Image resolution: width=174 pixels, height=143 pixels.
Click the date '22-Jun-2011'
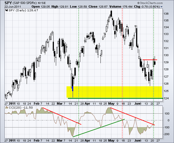point(13,7)
